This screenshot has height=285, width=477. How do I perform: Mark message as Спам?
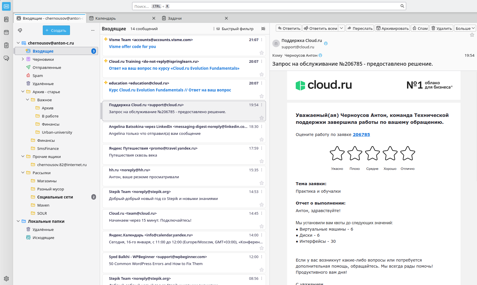coord(420,28)
